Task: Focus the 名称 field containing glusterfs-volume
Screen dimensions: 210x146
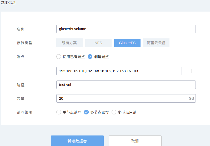Action: click(x=126, y=29)
